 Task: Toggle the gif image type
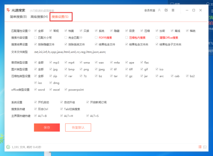pyautogui.click(x=142, y=69)
